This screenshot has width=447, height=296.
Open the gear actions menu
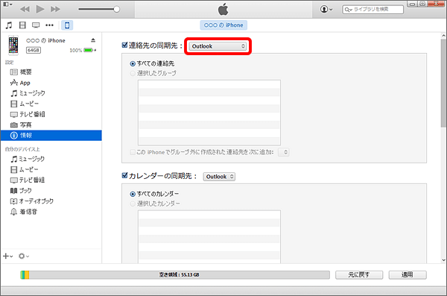pos(24,256)
